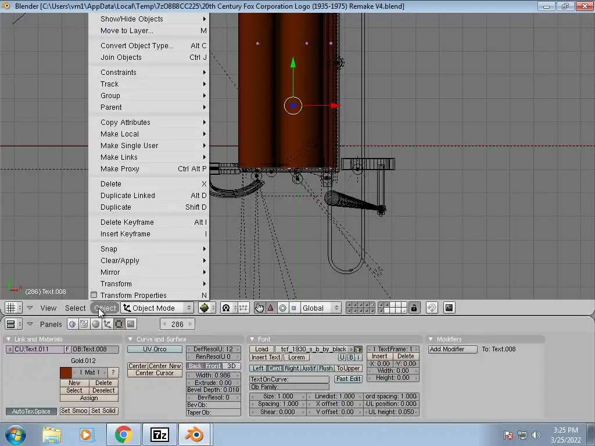Click the TextOnCurve field

pyautogui.click(x=289, y=379)
